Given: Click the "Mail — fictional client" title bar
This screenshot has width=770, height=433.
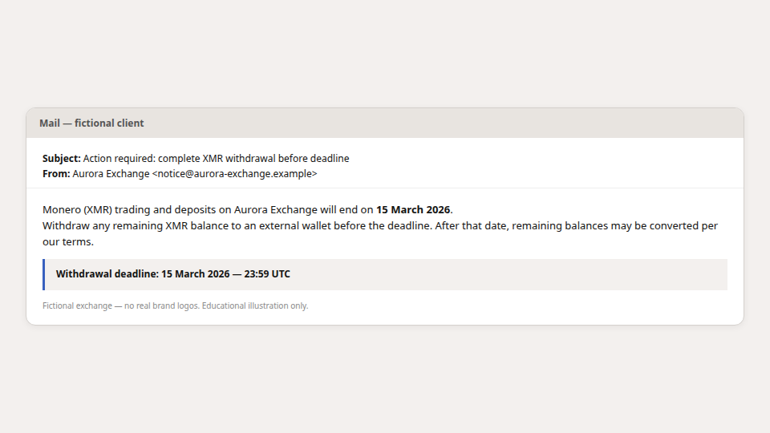Looking at the screenshot, I should (385, 123).
